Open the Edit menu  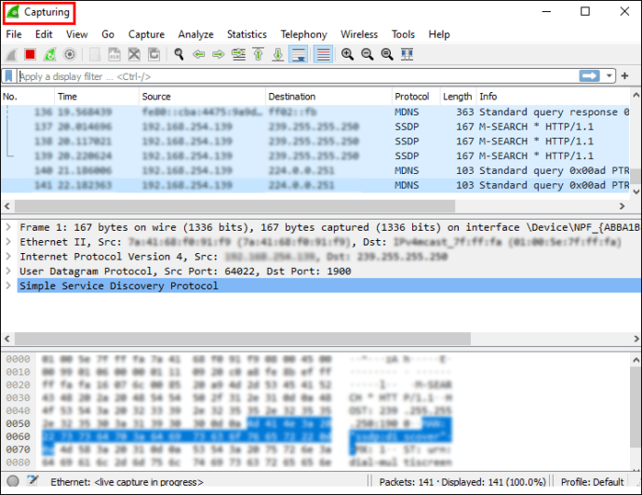tap(44, 34)
